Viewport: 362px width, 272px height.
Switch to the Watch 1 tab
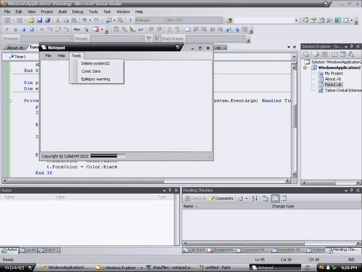coord(49,250)
